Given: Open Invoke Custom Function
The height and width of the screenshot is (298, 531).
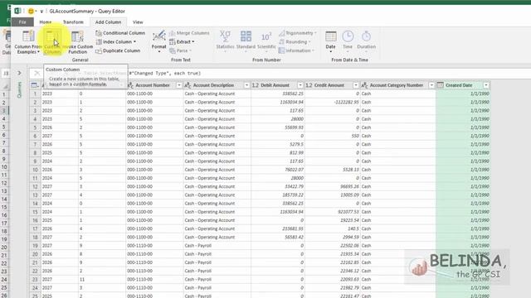Looking at the screenshot, I should [78, 42].
